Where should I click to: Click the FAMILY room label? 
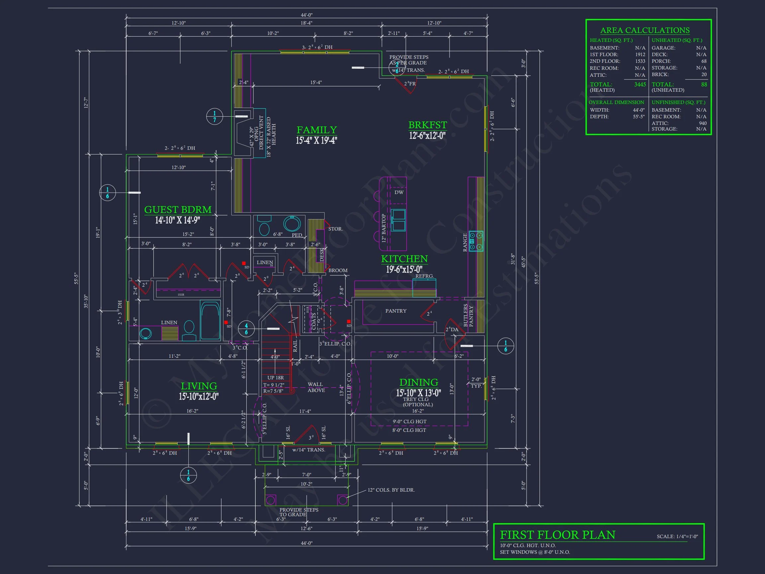tap(316, 130)
